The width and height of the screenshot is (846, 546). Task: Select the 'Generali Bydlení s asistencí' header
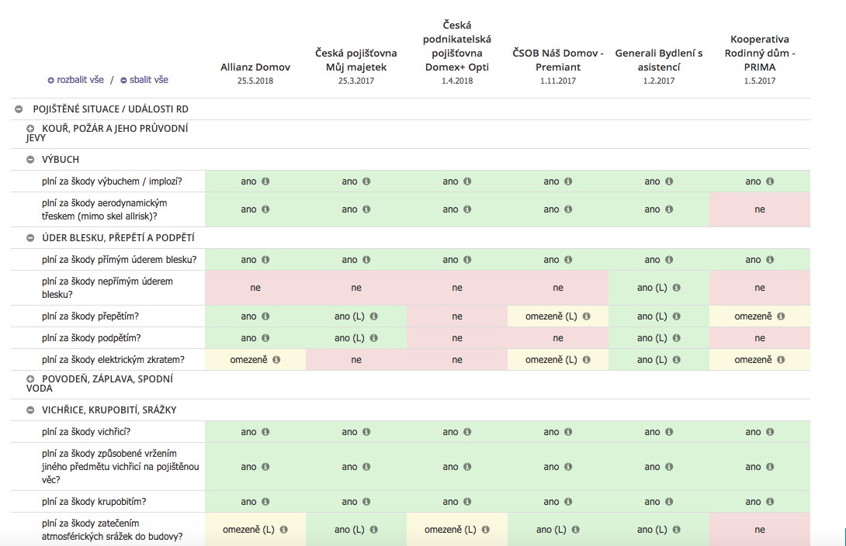click(659, 60)
